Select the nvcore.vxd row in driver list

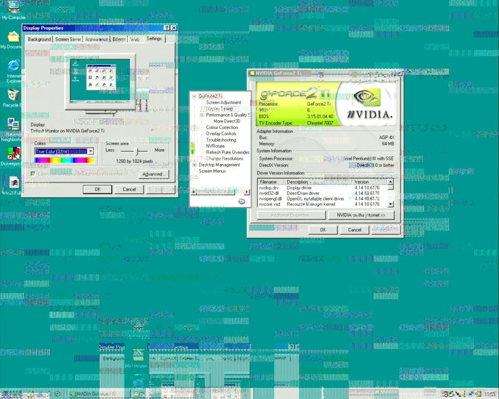tap(322, 204)
